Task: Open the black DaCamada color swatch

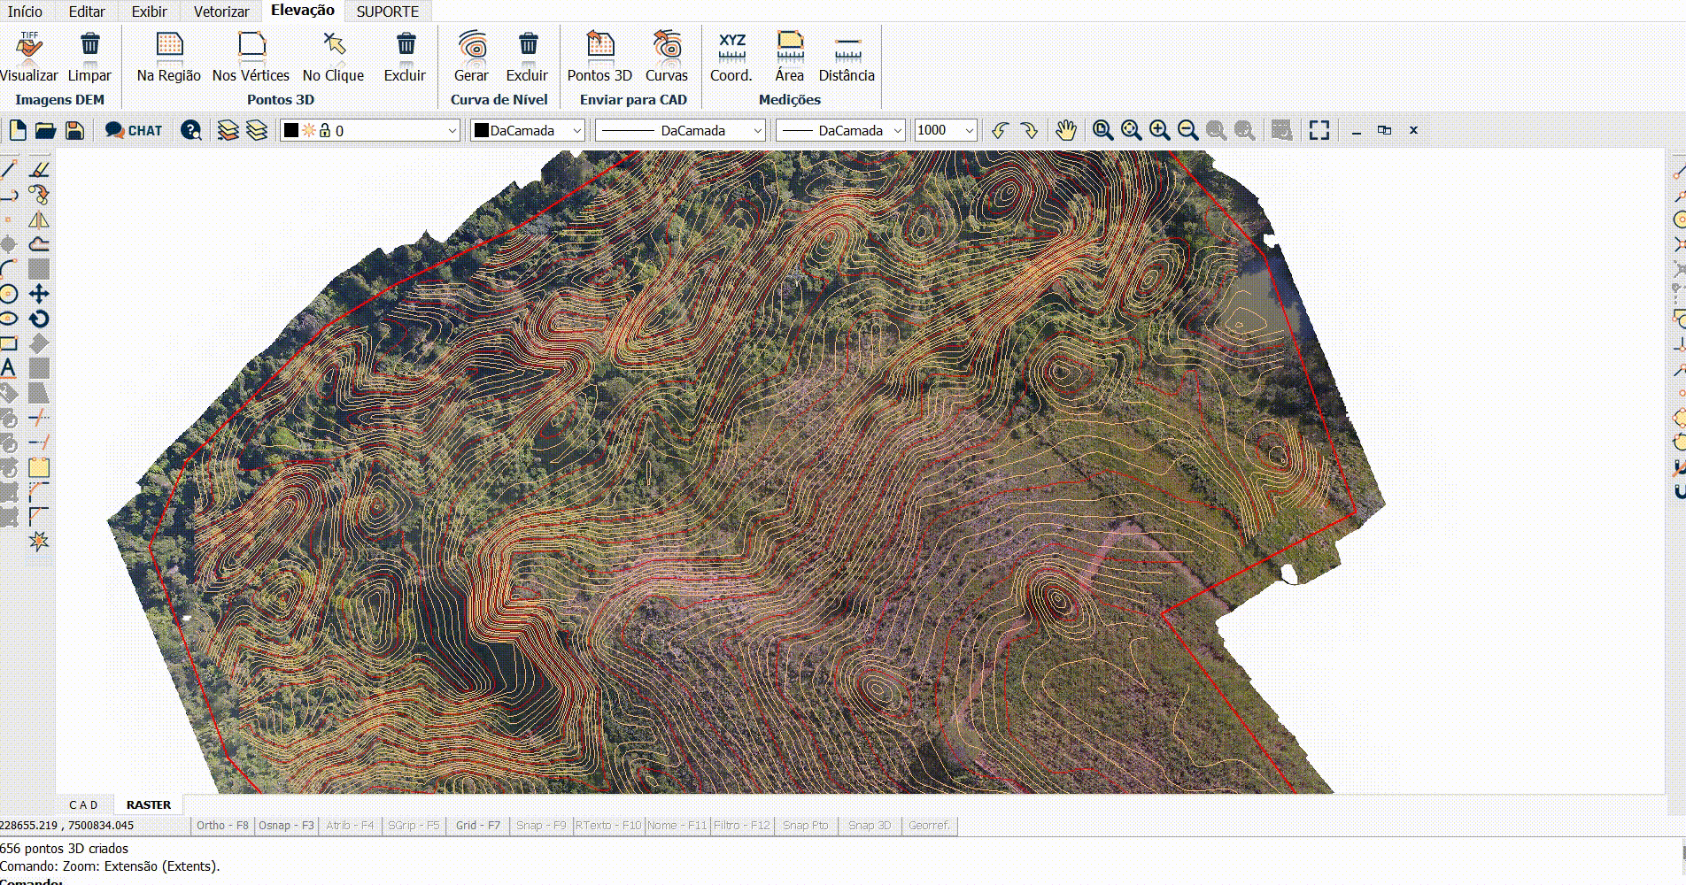Action: coord(528,131)
